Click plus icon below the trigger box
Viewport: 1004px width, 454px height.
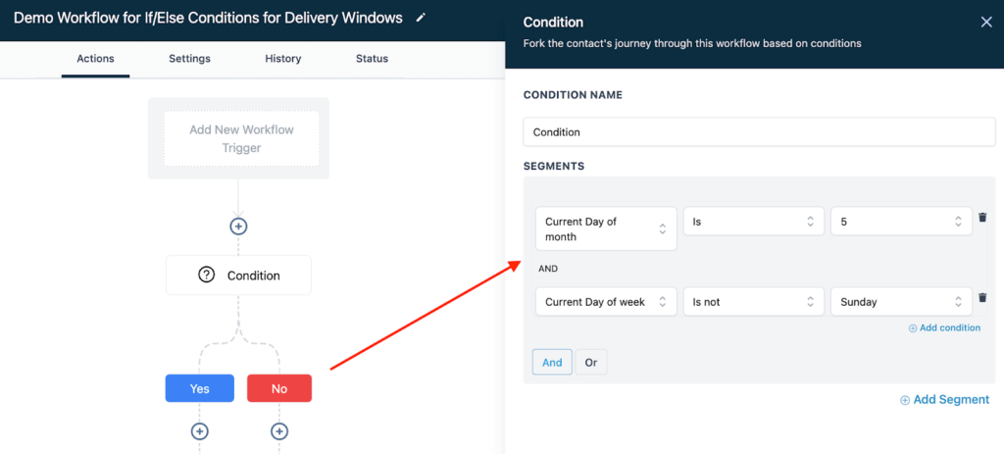tap(238, 227)
